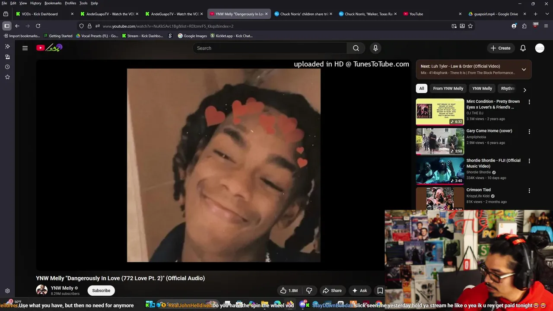Toggle the browser sidebar button
553x311 pixels.
(7, 26)
